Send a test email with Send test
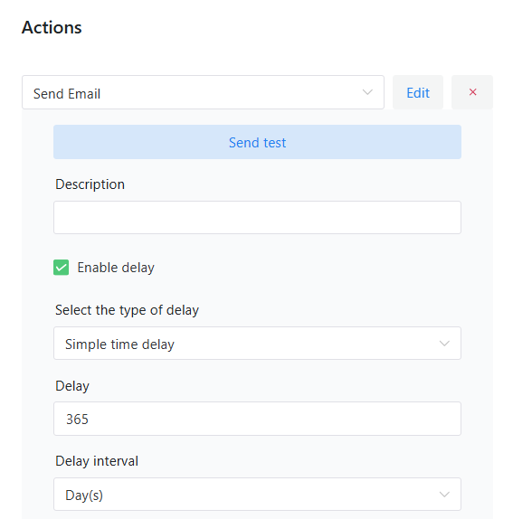 257,142
